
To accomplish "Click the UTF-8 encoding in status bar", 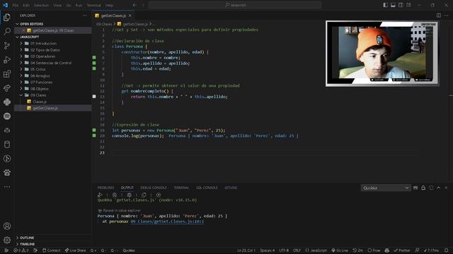I will click(284, 250).
